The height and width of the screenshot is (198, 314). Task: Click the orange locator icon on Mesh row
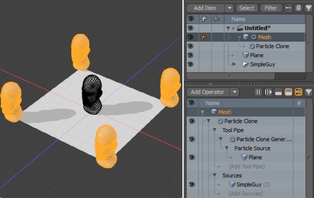click(203, 37)
